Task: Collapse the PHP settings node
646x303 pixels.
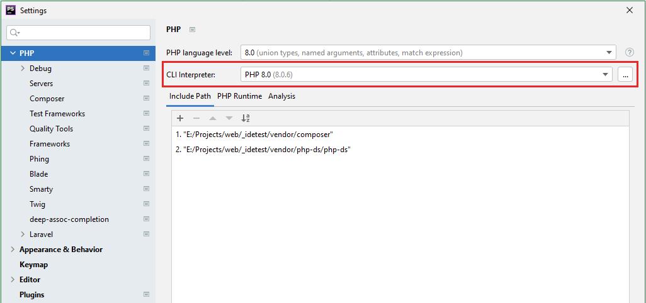Action: 13,53
